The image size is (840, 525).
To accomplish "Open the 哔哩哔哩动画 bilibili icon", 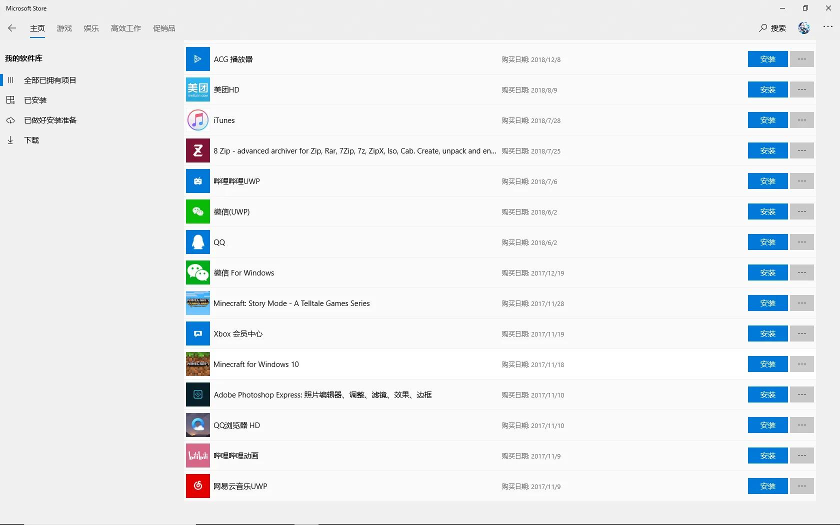I will click(x=198, y=455).
